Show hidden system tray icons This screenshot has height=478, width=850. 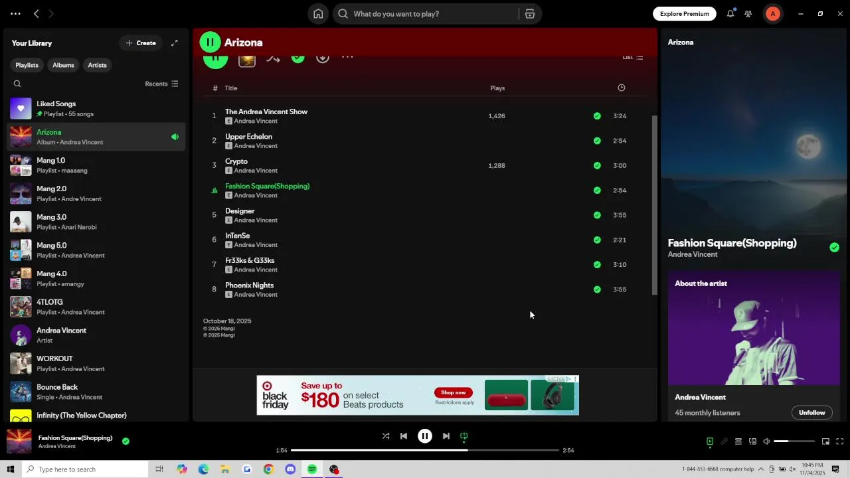tap(761, 469)
